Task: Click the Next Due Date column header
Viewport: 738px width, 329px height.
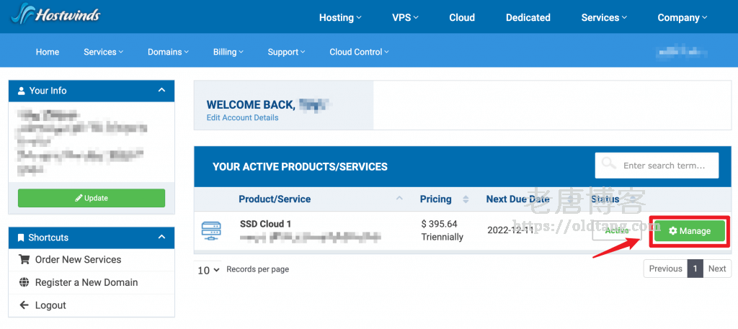Action: (517, 199)
